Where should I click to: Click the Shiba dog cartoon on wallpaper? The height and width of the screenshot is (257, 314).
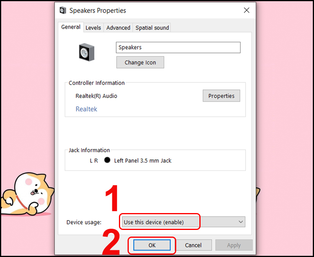tap(27, 194)
